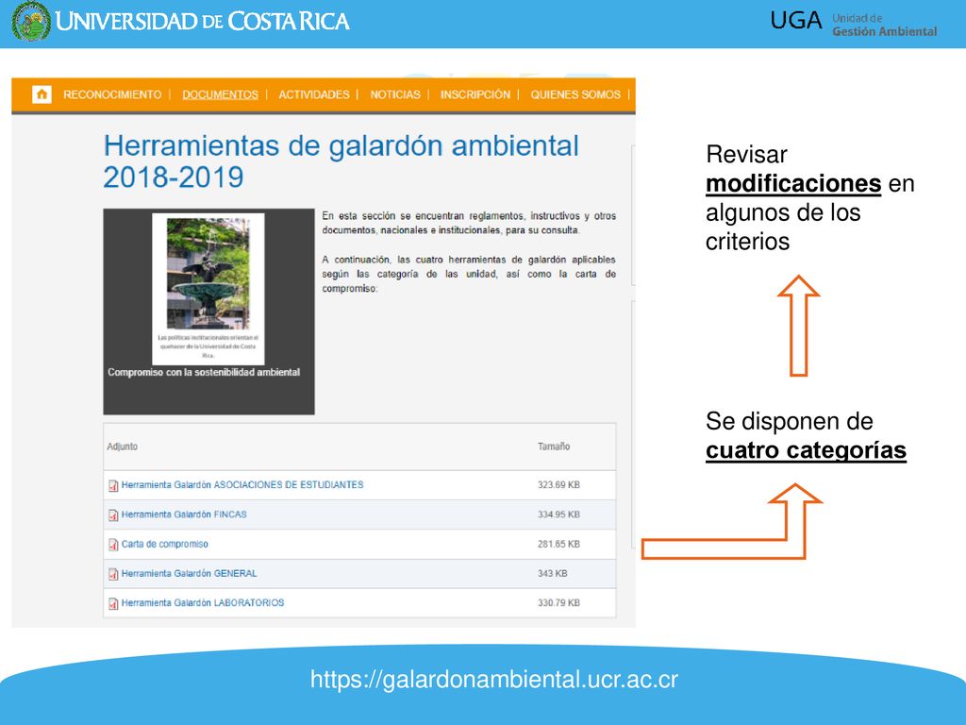The image size is (966, 725).
Task: Click the Adjunto column header
Action: click(122, 447)
